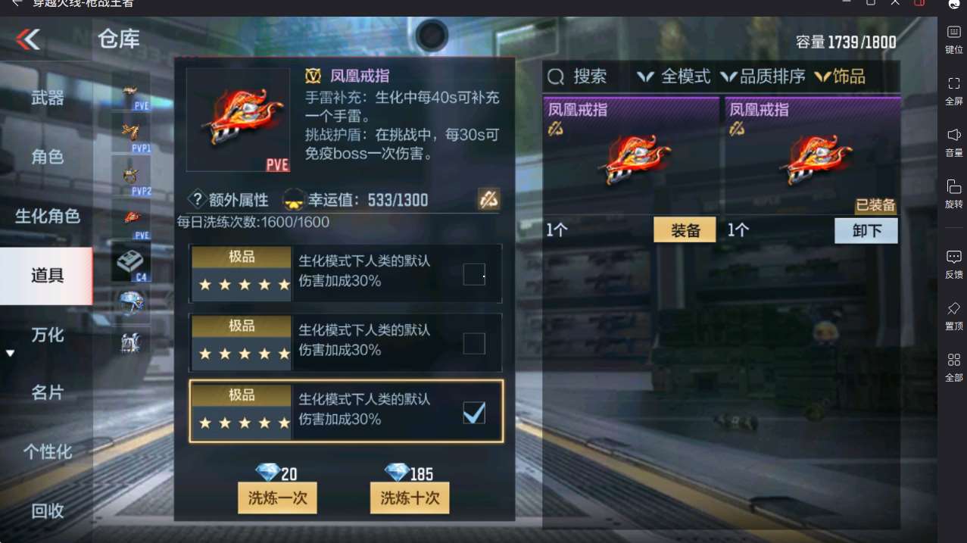This screenshot has width=967, height=543.
Task: Select the 武器 tab in the sidebar
Action: tap(47, 98)
